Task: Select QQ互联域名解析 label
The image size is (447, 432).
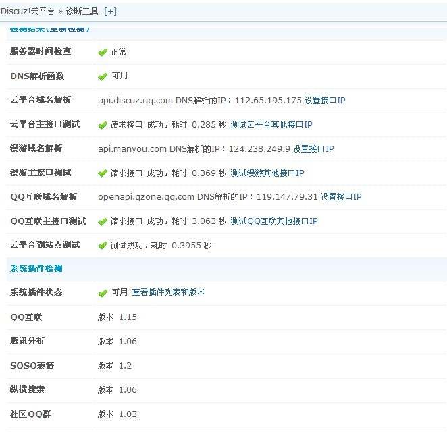Action: [44, 197]
